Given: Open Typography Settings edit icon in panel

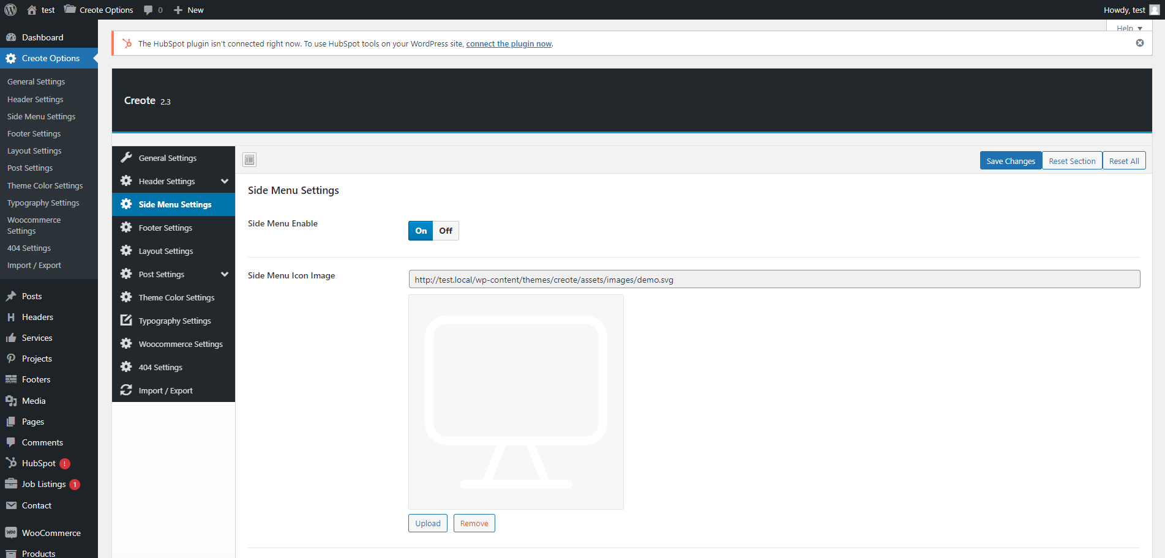Looking at the screenshot, I should (x=126, y=321).
